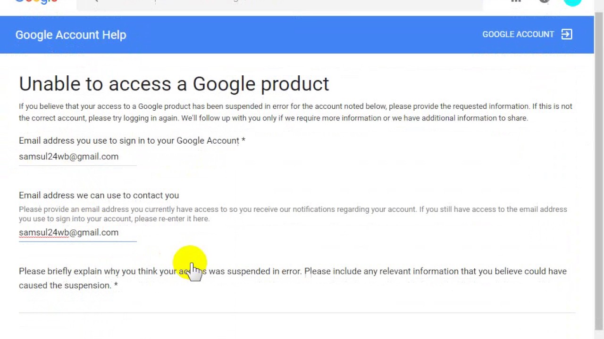The width and height of the screenshot is (604, 339).
Task: Open the Google Account Help home title
Action: pos(71,35)
